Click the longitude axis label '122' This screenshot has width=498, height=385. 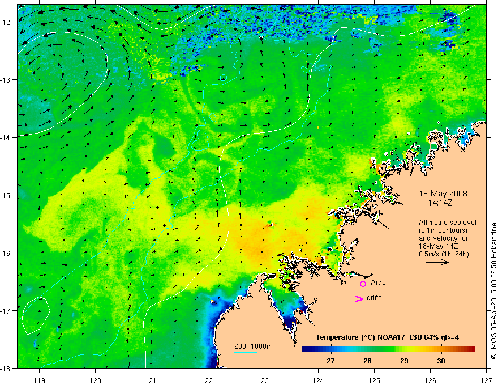(207, 380)
